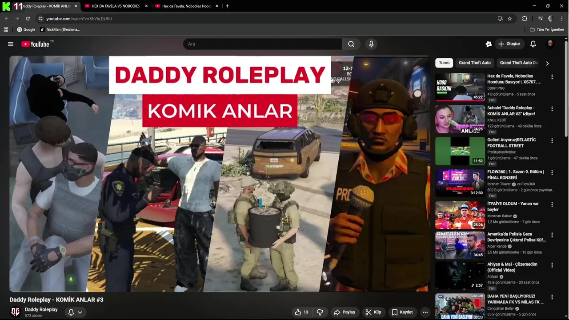The height and width of the screenshot is (320, 569).
Task: Open NickMan TikTok bookmark
Action: pos(60,29)
